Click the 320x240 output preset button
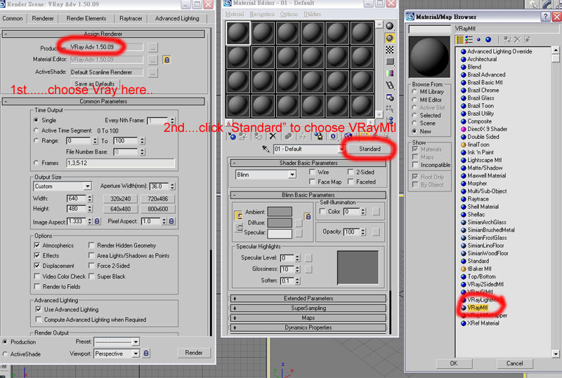562x378 pixels. [120, 198]
